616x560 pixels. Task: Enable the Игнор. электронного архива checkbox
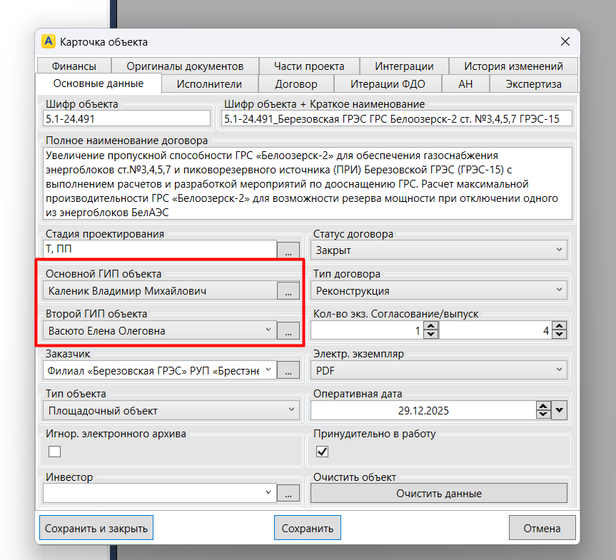coord(54,451)
